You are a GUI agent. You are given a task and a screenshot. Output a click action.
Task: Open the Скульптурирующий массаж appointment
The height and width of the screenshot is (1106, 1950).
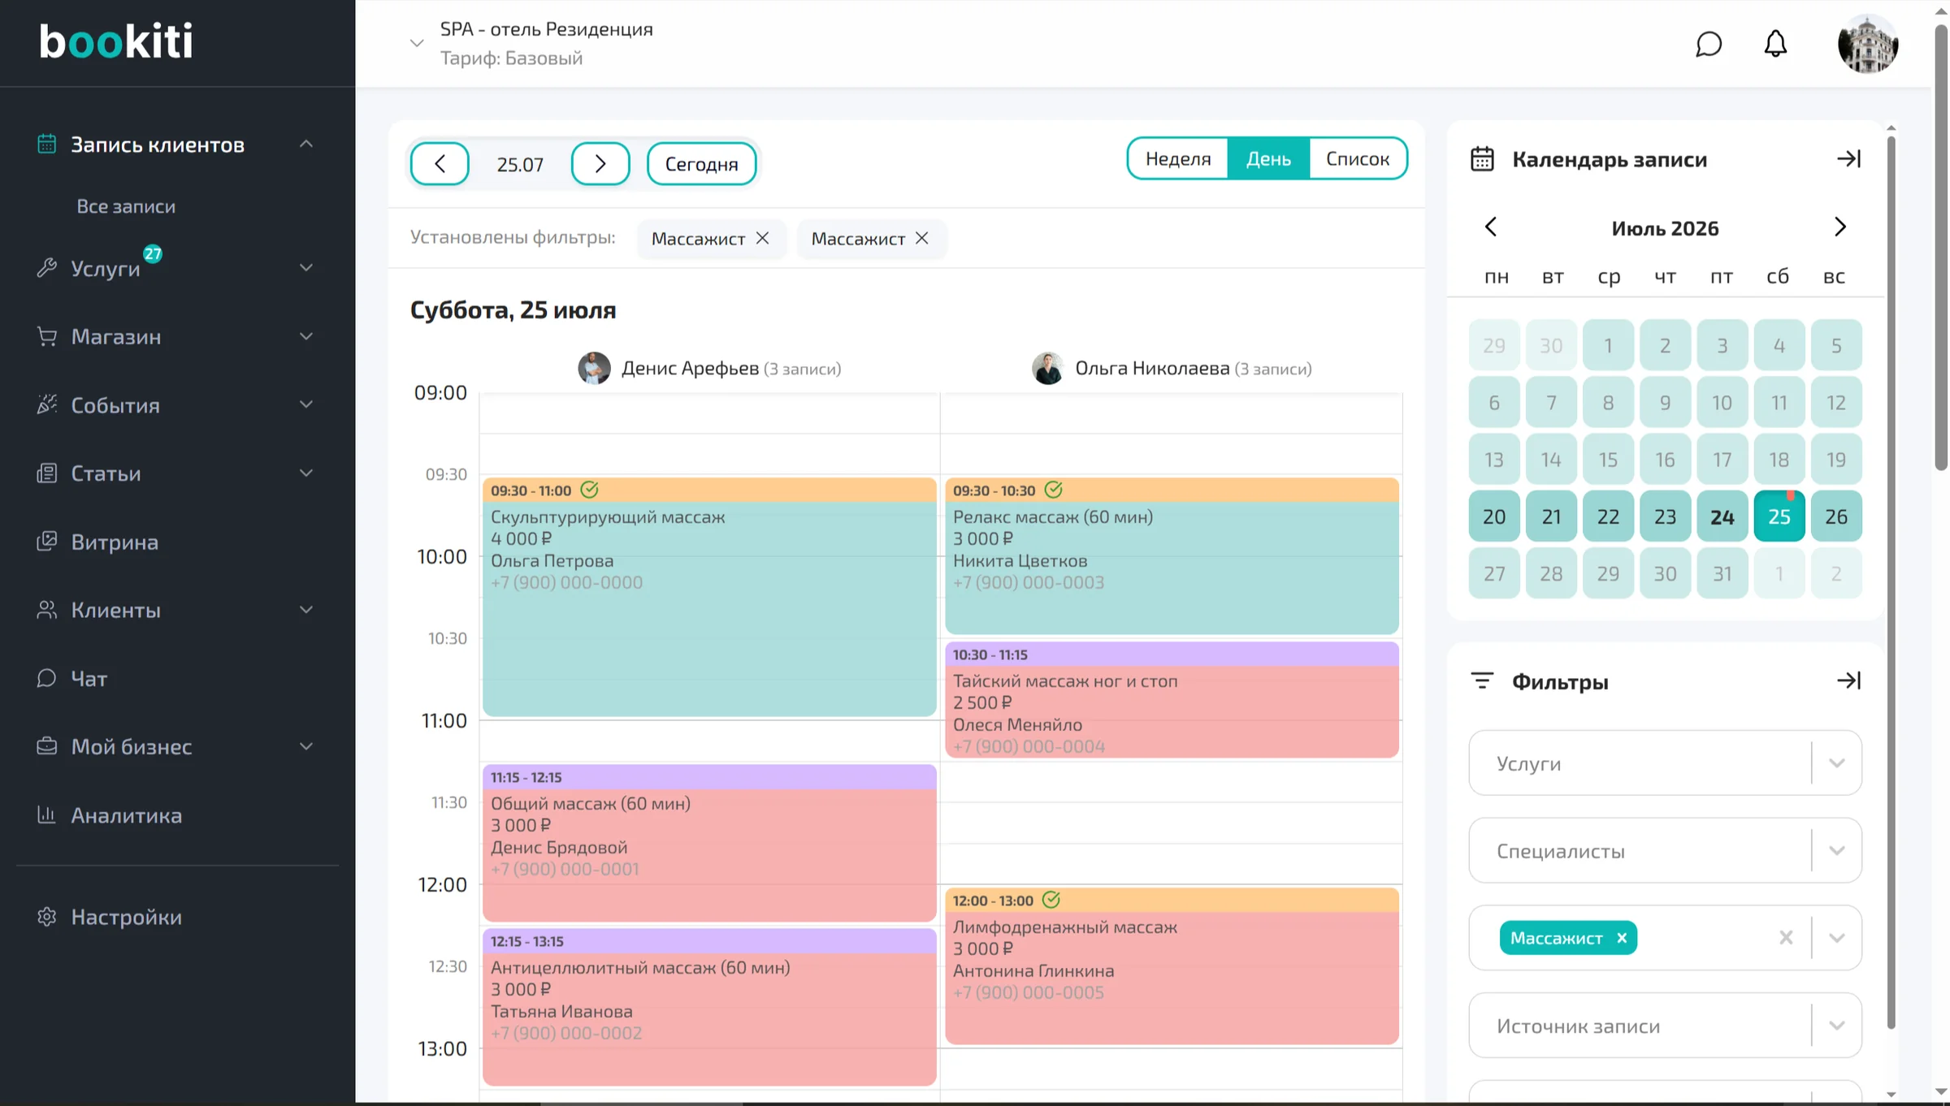pyautogui.click(x=709, y=597)
